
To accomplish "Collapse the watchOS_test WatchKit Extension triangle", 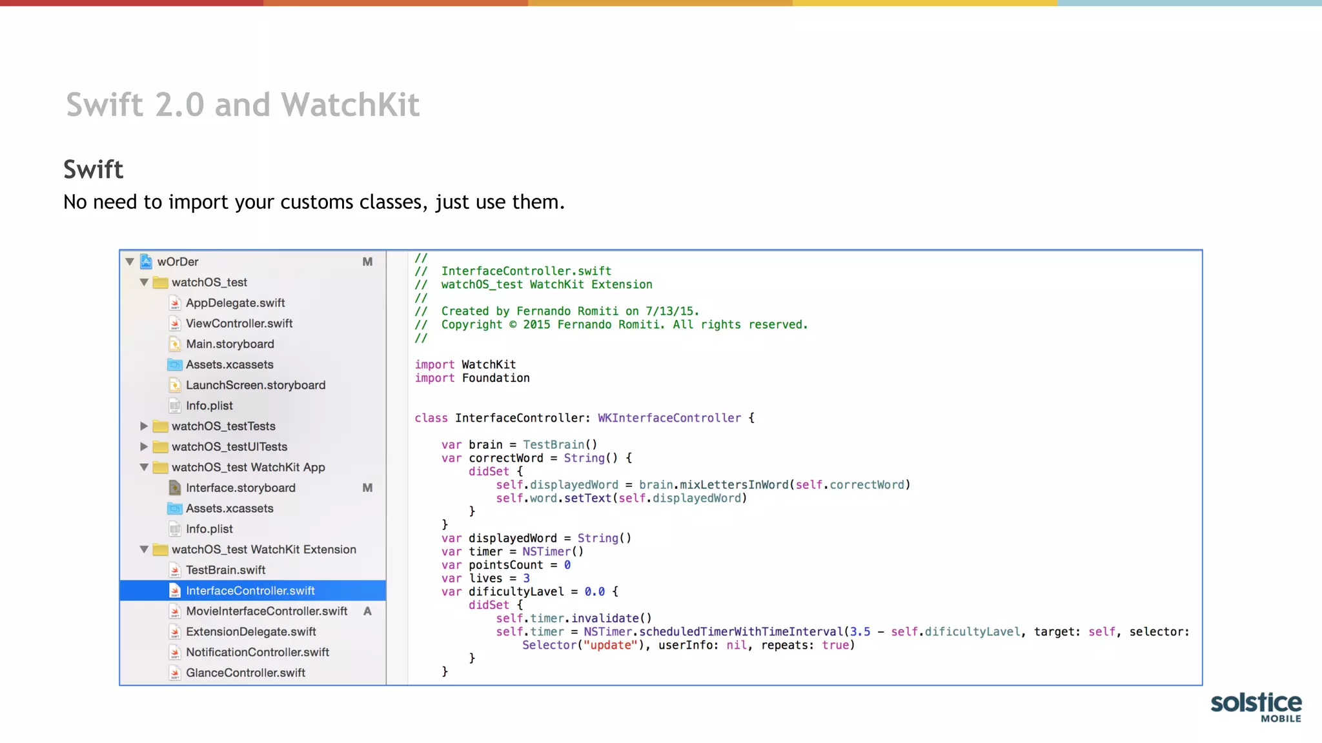I will [144, 550].
